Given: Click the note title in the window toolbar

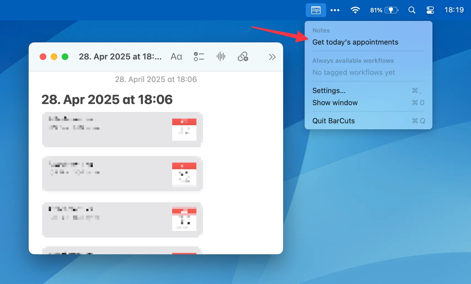Looking at the screenshot, I should (x=120, y=56).
